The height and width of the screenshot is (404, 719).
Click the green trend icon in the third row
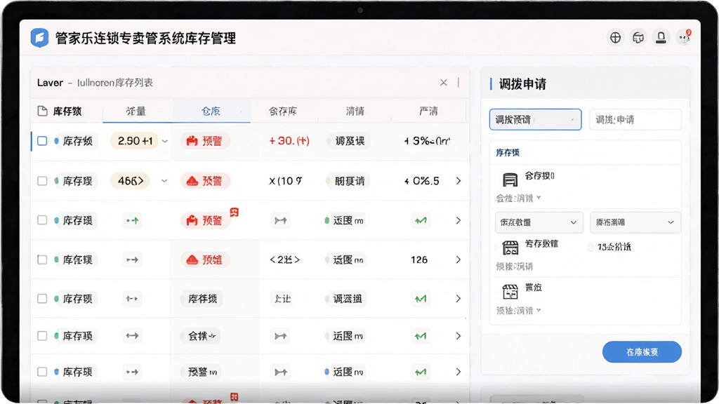coord(421,220)
